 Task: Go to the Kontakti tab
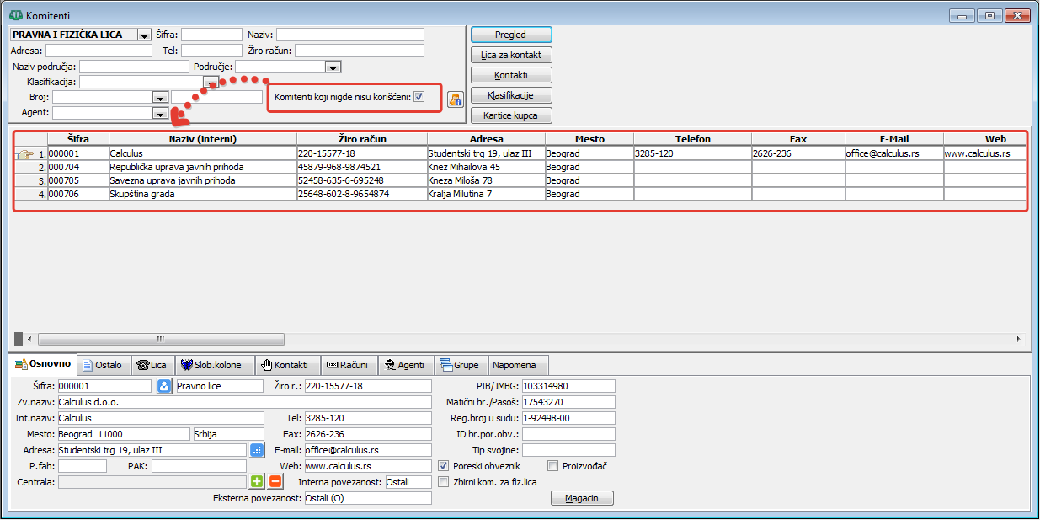point(287,365)
